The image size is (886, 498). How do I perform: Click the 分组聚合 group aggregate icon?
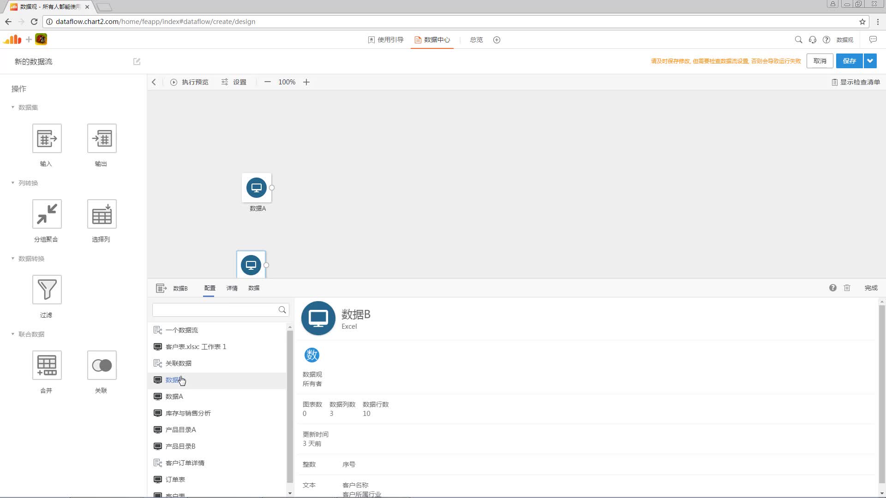[47, 214]
